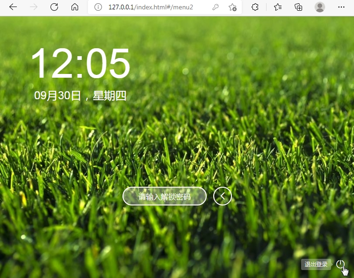The height and width of the screenshot is (278, 354).
Task: Open the browser profile avatar
Action: click(320, 7)
